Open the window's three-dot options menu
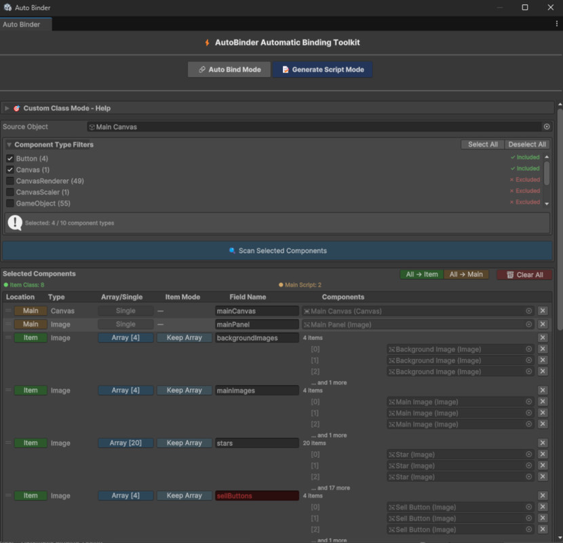This screenshot has height=543, width=563. coord(557,24)
